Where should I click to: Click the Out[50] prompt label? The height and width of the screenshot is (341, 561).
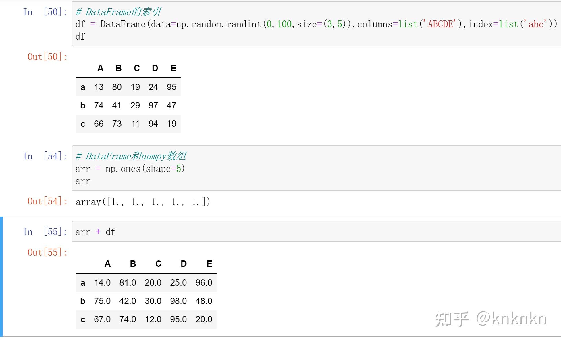point(47,57)
